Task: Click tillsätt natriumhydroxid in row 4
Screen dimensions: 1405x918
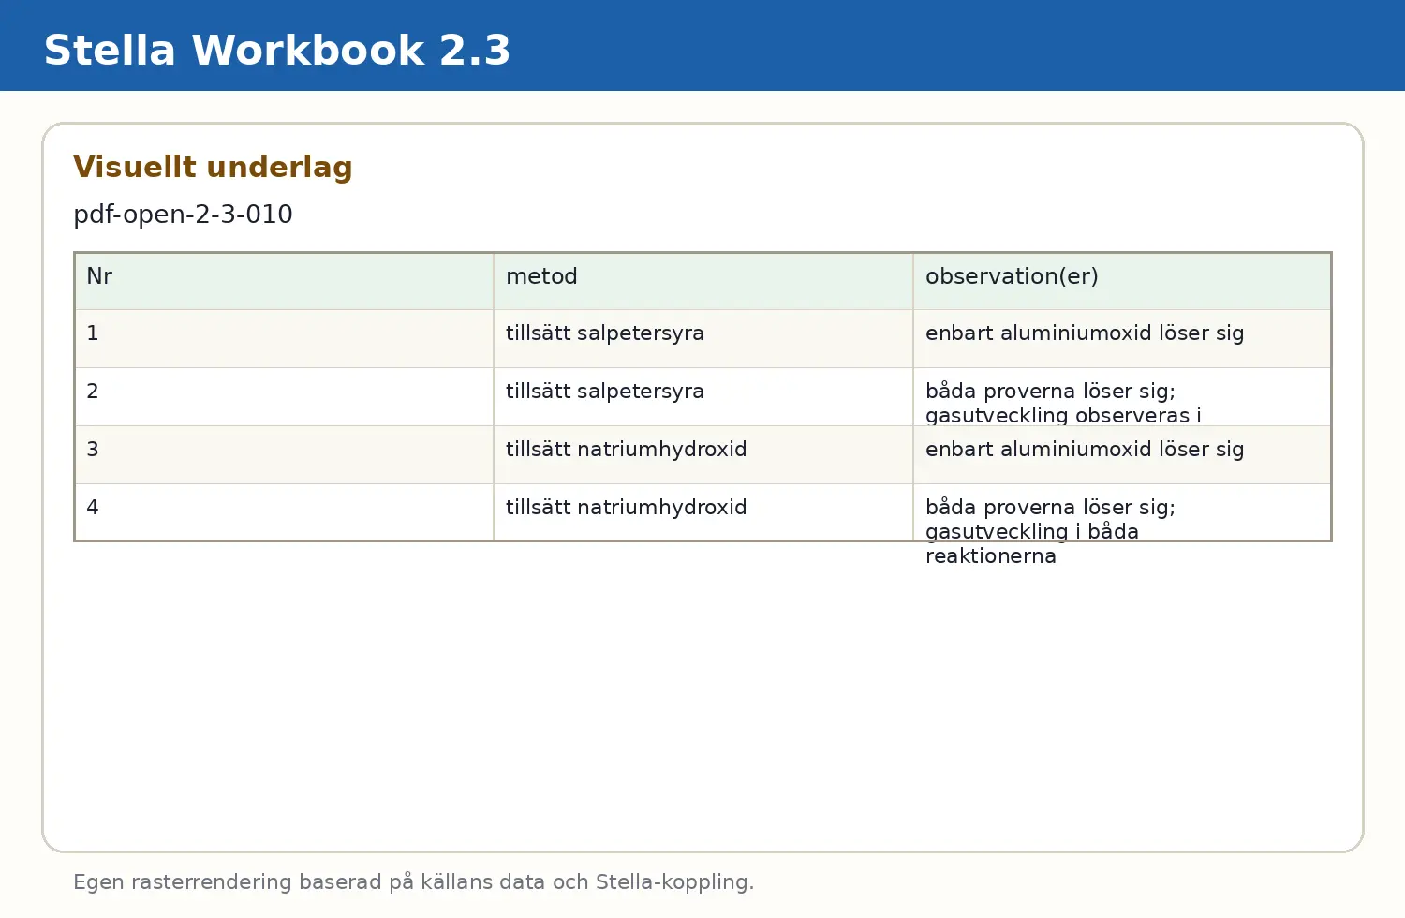Action: [x=627, y=508]
